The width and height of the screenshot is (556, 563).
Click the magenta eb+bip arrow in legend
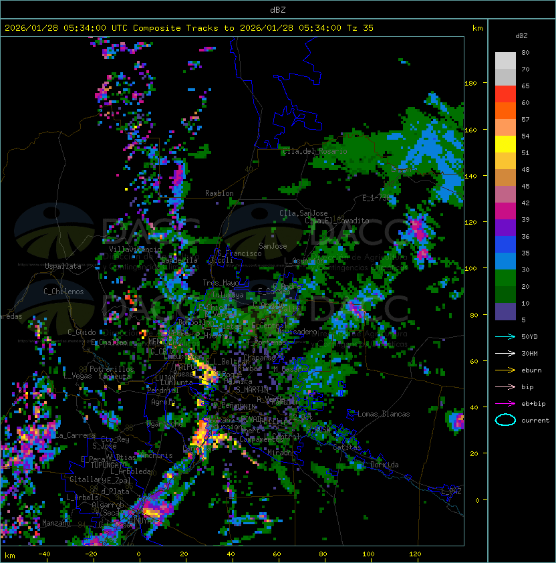(505, 404)
